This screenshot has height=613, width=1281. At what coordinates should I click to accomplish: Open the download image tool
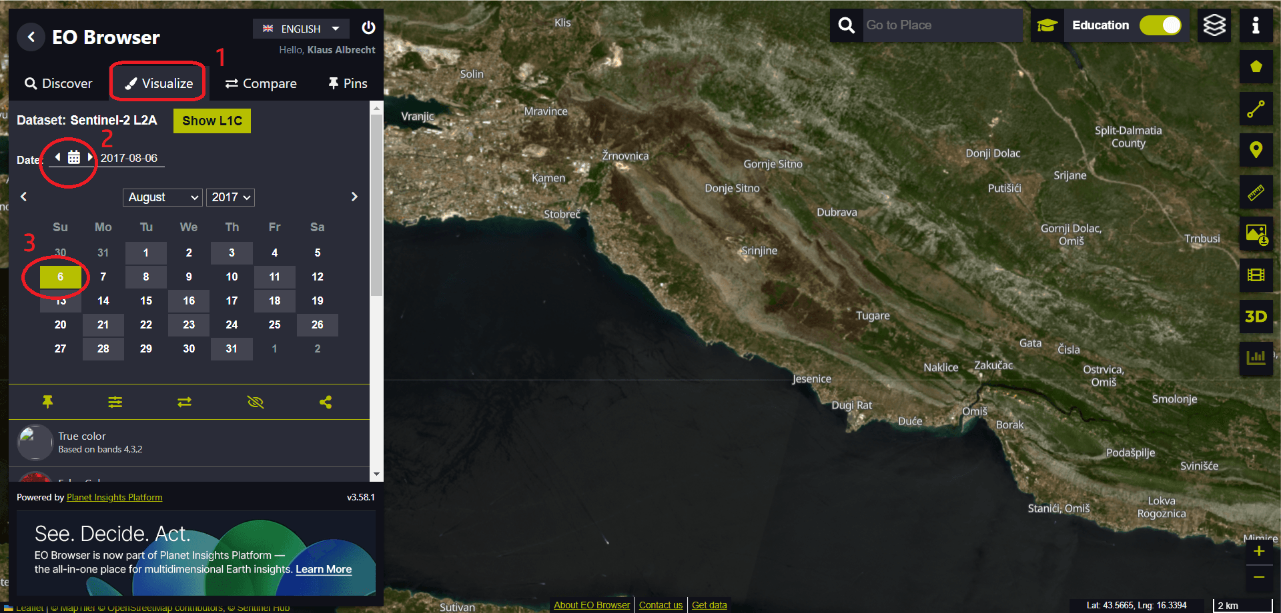pyautogui.click(x=1256, y=234)
